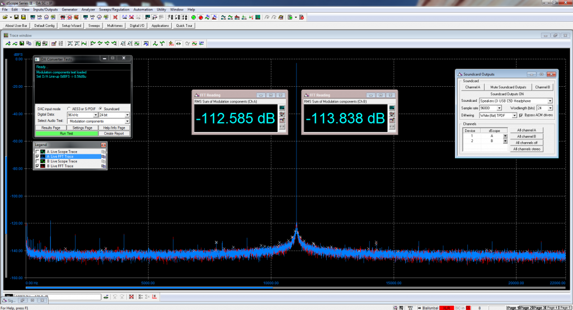Click the add trace icon at the Trace window toolbar's left end
The image size is (573, 310).
pyautogui.click(x=8, y=44)
